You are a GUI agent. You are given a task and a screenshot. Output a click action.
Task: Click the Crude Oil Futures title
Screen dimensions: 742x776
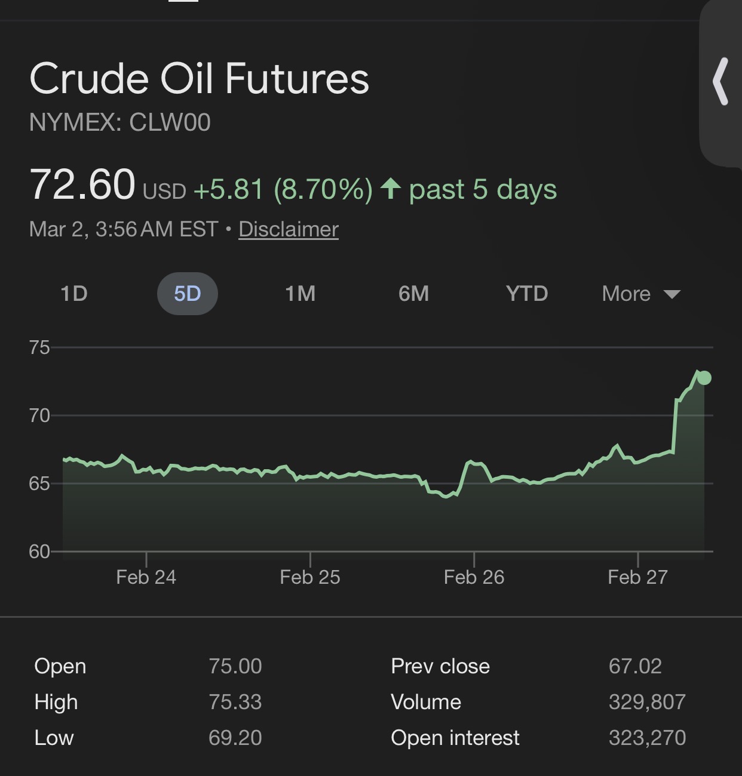point(199,79)
